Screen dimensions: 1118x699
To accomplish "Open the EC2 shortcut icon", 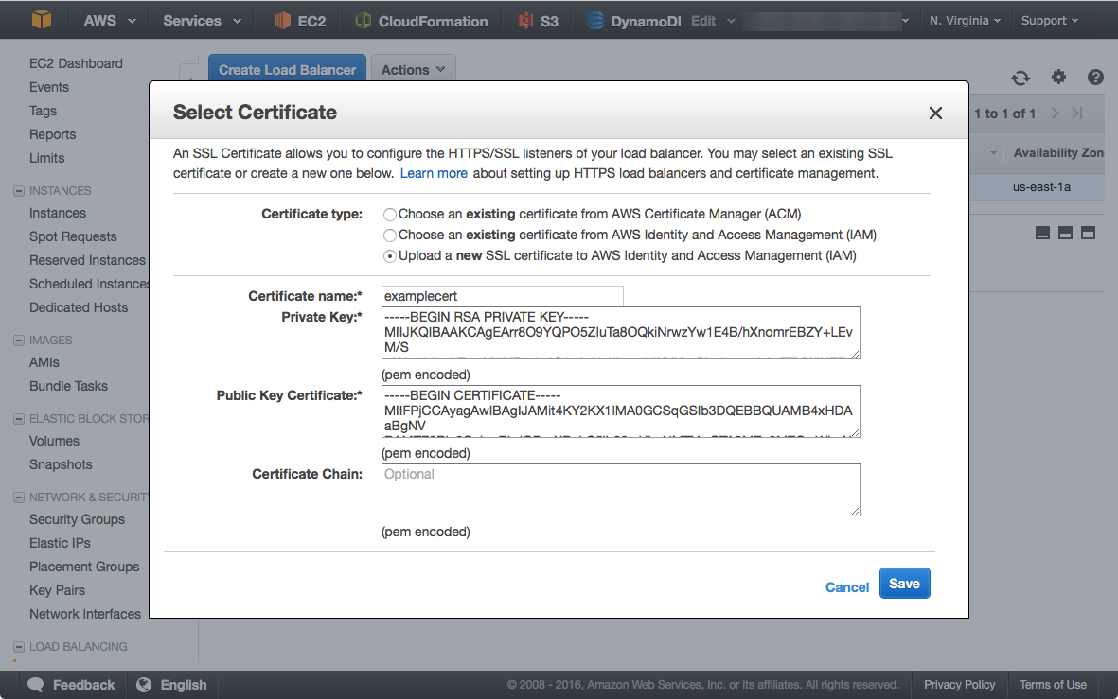I will click(x=282, y=21).
